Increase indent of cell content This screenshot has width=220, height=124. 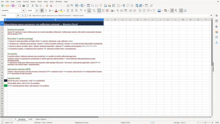tap(140, 11)
